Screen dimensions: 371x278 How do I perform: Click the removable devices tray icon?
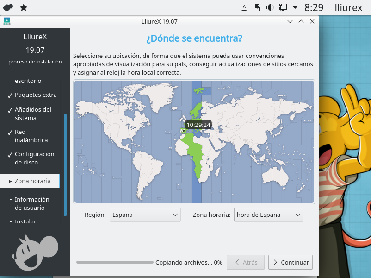pos(258,7)
